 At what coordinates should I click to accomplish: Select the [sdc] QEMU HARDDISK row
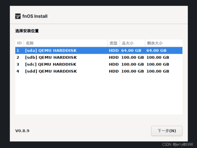coord(99,64)
